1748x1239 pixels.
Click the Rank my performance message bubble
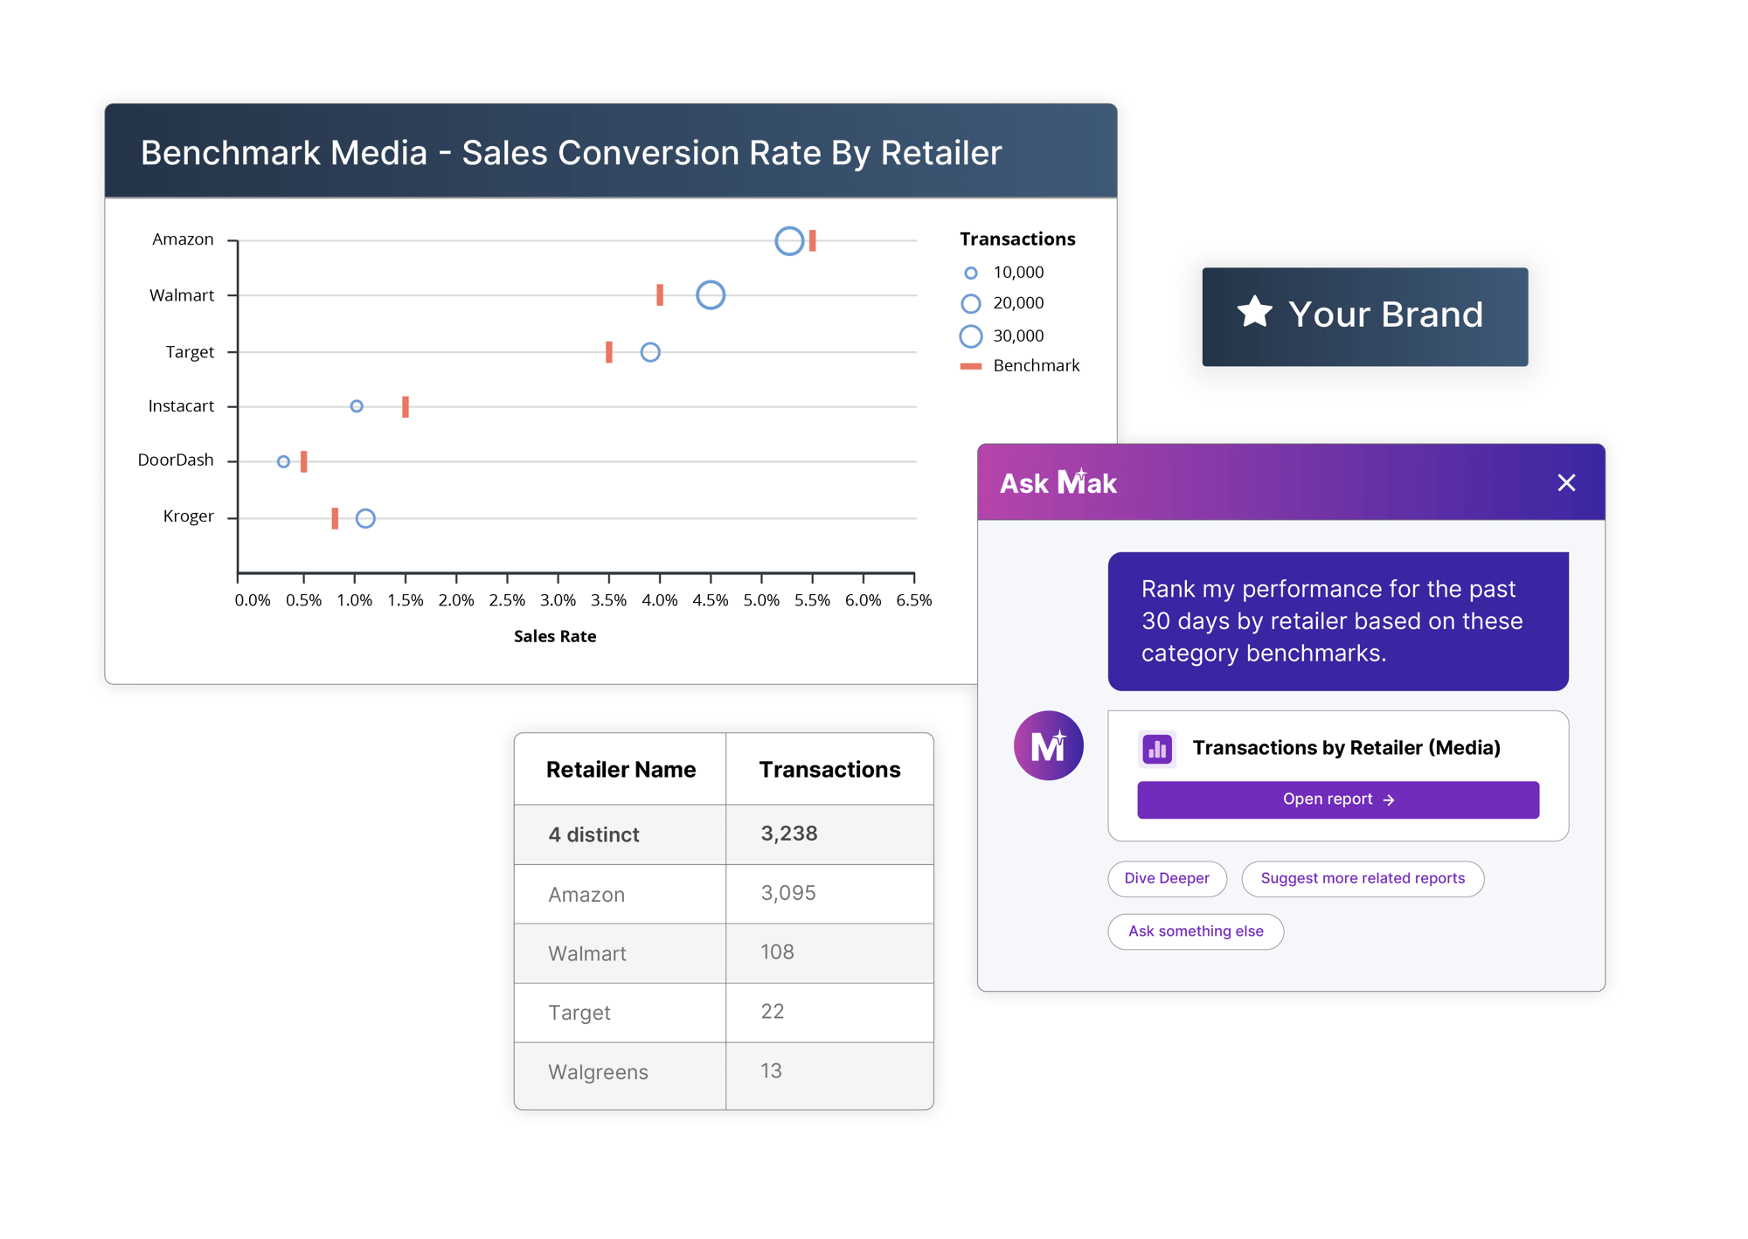1337,621
